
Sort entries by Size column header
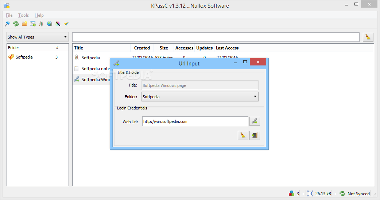[x=164, y=48]
